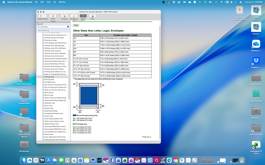Open the Canon IJ On-screen Manual app menu

tap(20, 2)
